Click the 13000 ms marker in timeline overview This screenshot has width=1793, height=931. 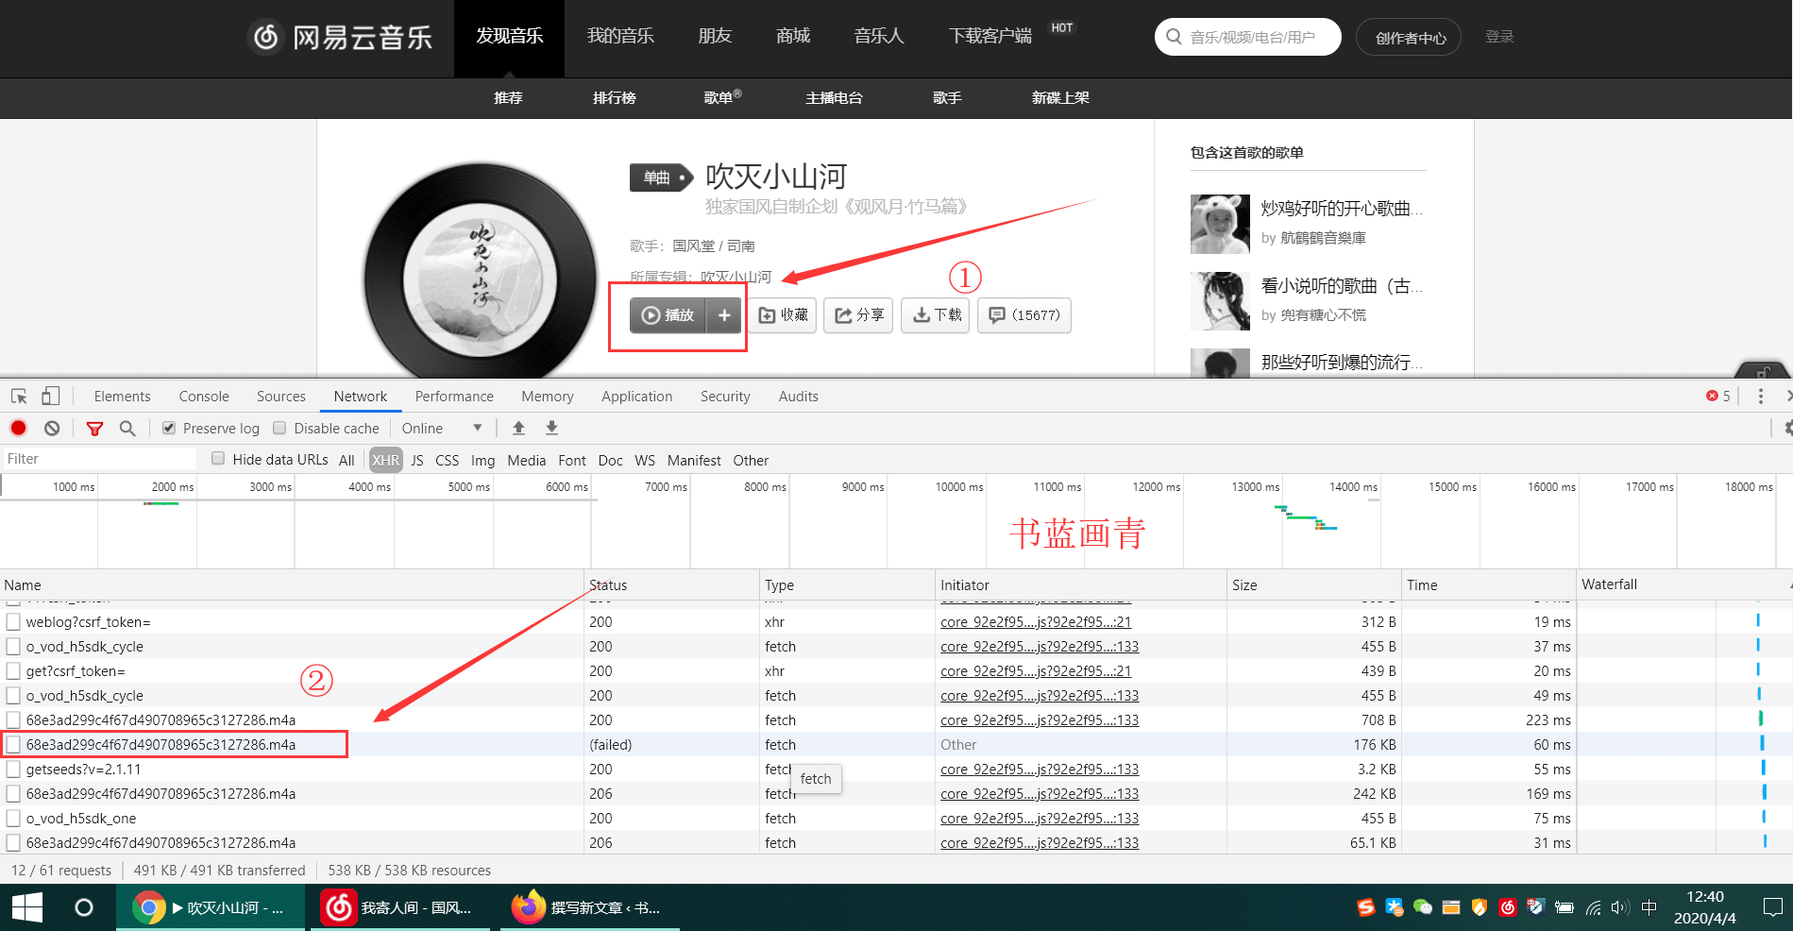pos(1255,486)
